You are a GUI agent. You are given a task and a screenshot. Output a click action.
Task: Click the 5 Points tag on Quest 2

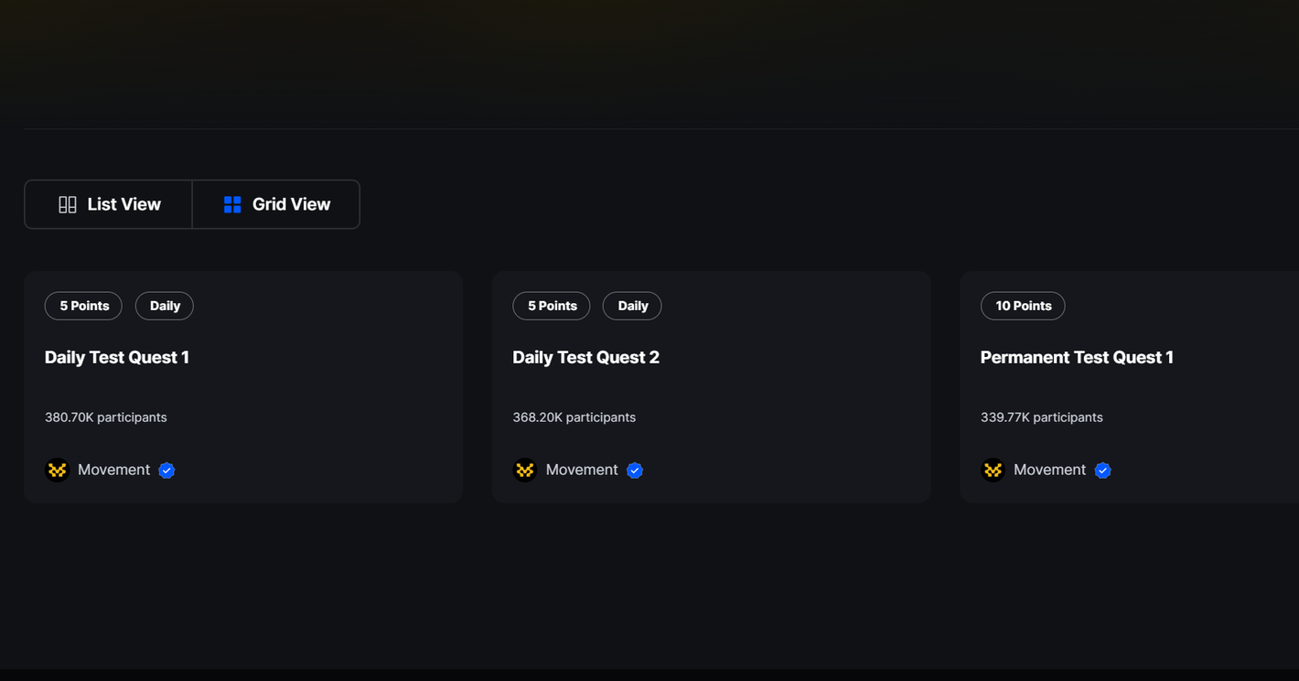click(x=552, y=306)
